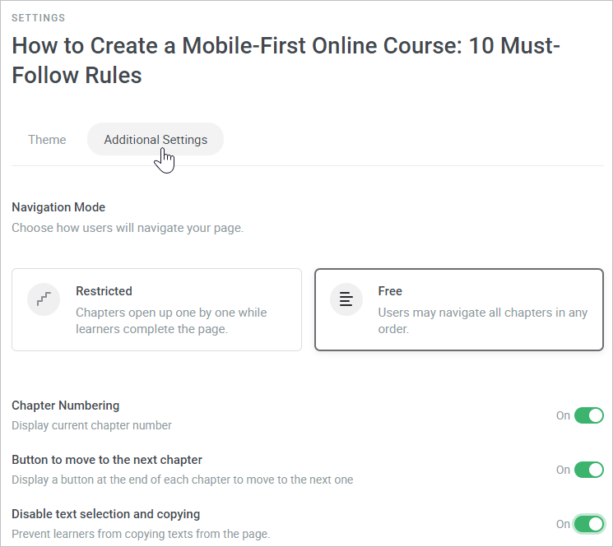The height and width of the screenshot is (547, 613).
Task: Select the Free navigation mode card
Action: pyautogui.click(x=459, y=309)
